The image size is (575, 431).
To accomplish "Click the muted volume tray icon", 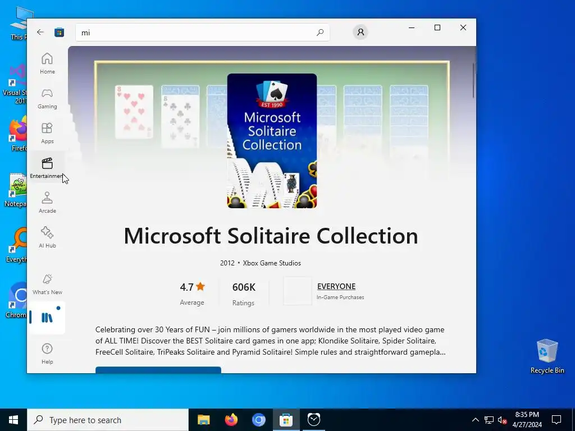I will [502, 420].
